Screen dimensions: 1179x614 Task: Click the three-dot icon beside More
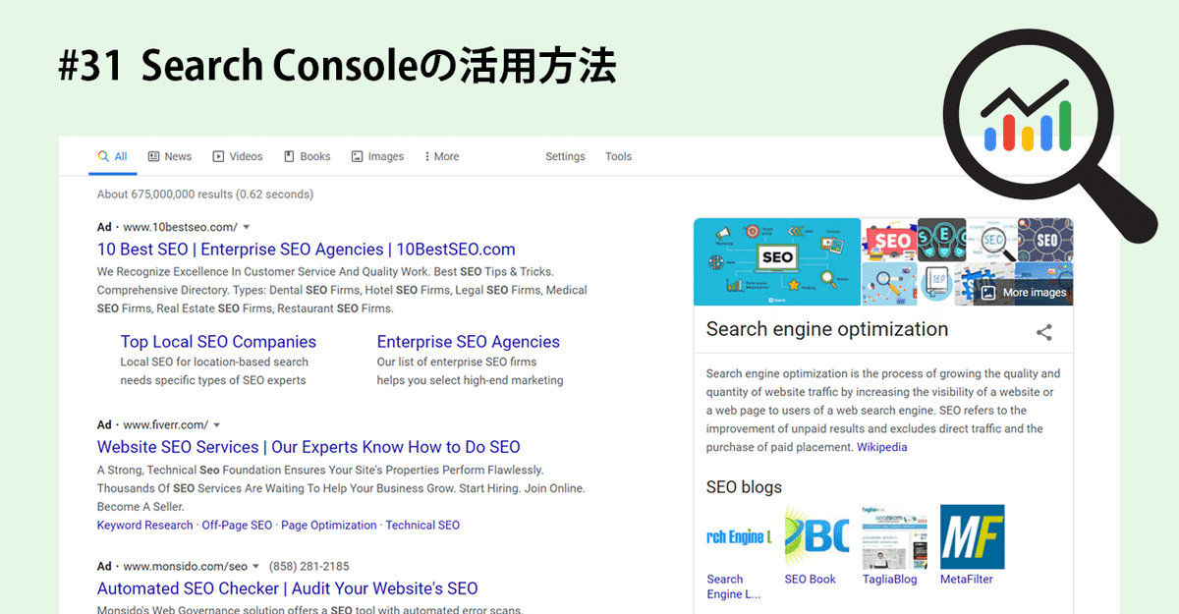click(426, 156)
